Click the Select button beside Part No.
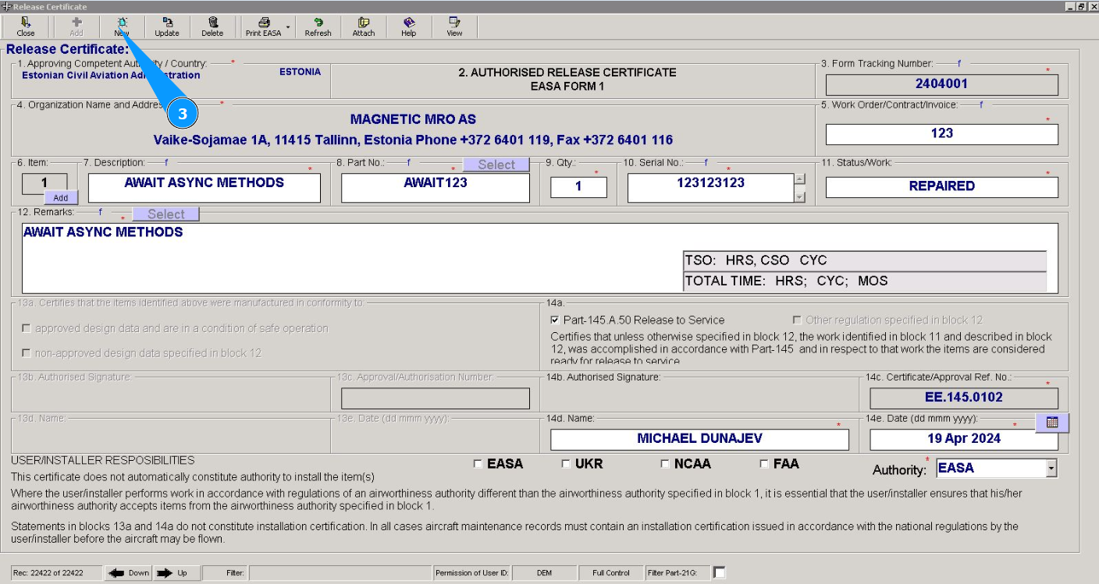Viewport: 1099px width, 584px height. point(496,165)
